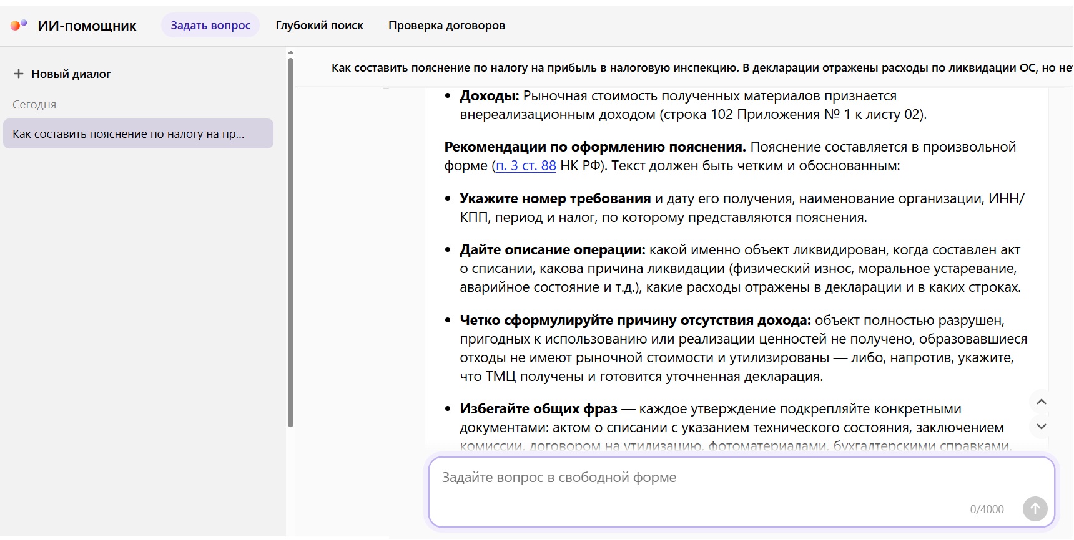Open the Проверка договоров tab
The image size is (1074, 540).
[446, 26]
